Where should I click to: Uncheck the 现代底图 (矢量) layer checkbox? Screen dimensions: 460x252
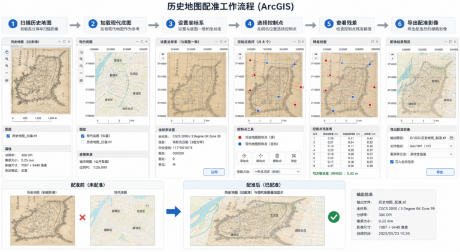(x=83, y=136)
